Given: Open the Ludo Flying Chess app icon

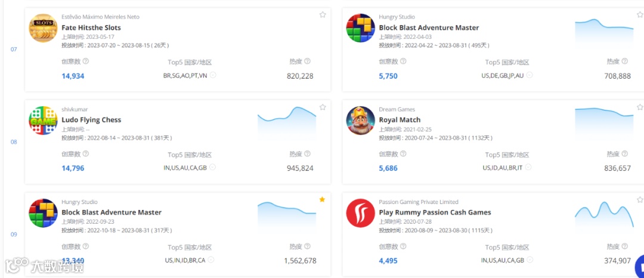Looking at the screenshot, I should click(x=43, y=121).
